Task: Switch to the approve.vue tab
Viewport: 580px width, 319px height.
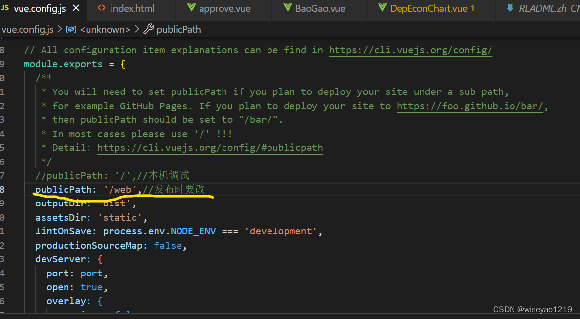Action: pyautogui.click(x=223, y=8)
